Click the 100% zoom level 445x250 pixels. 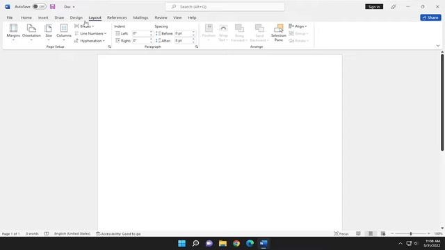[x=438, y=234]
